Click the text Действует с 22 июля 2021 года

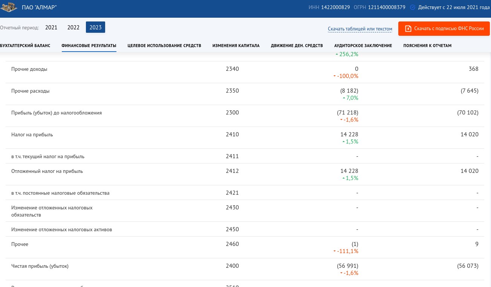[x=454, y=8]
